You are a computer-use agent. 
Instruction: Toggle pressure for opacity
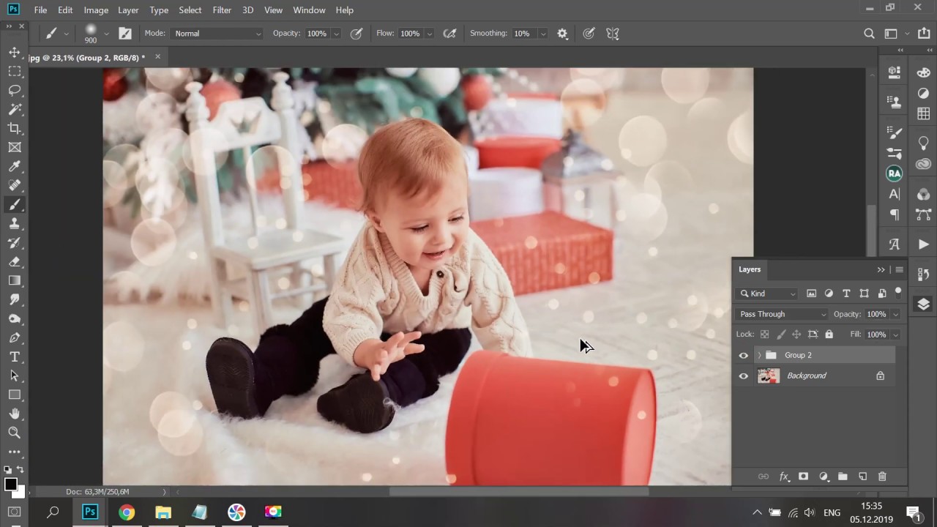(356, 34)
